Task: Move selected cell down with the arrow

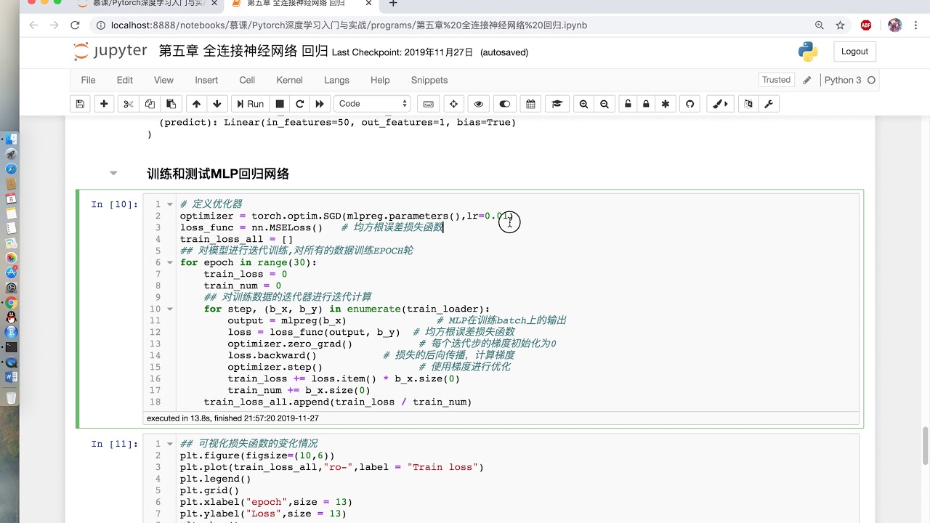Action: click(x=217, y=104)
